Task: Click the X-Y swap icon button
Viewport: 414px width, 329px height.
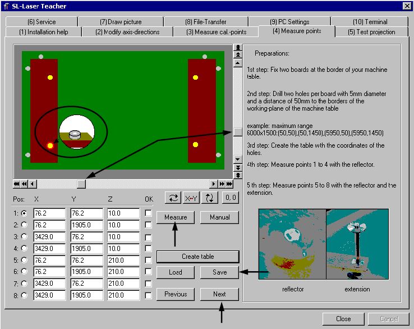Action: point(192,198)
